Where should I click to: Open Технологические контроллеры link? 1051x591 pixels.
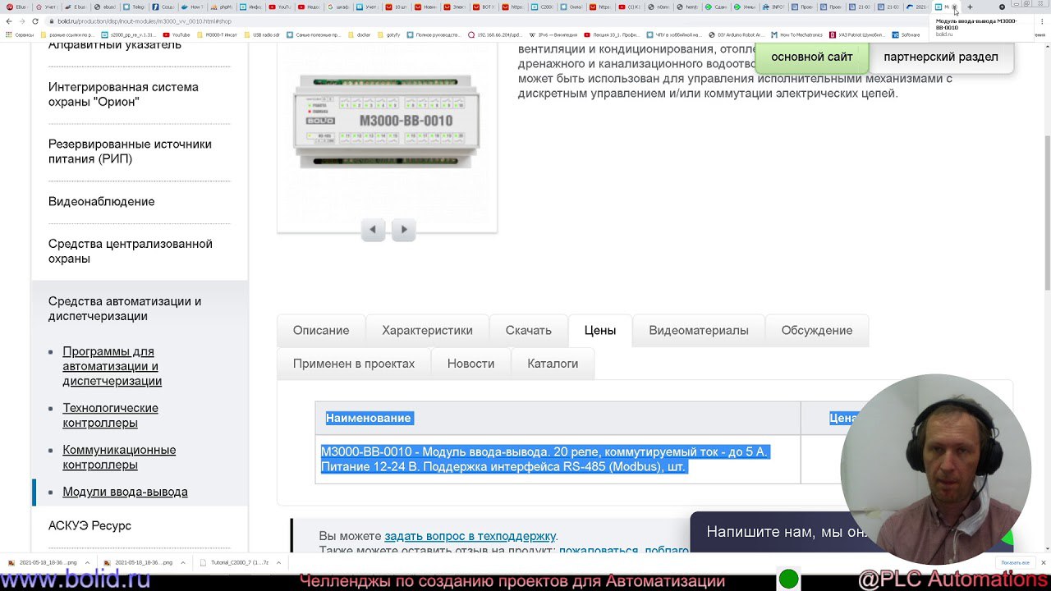pos(110,415)
